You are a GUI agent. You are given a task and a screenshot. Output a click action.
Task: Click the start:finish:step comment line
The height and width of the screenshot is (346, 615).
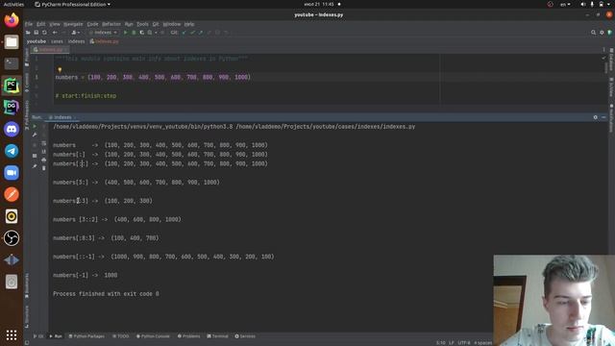[86, 96]
